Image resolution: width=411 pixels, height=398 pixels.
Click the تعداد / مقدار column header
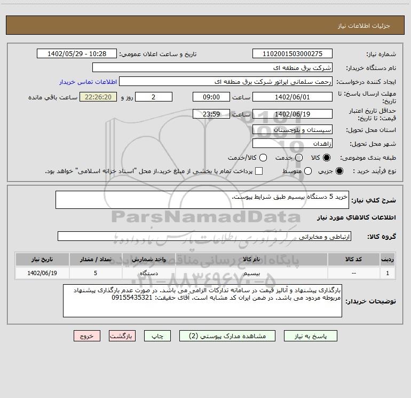point(96,259)
